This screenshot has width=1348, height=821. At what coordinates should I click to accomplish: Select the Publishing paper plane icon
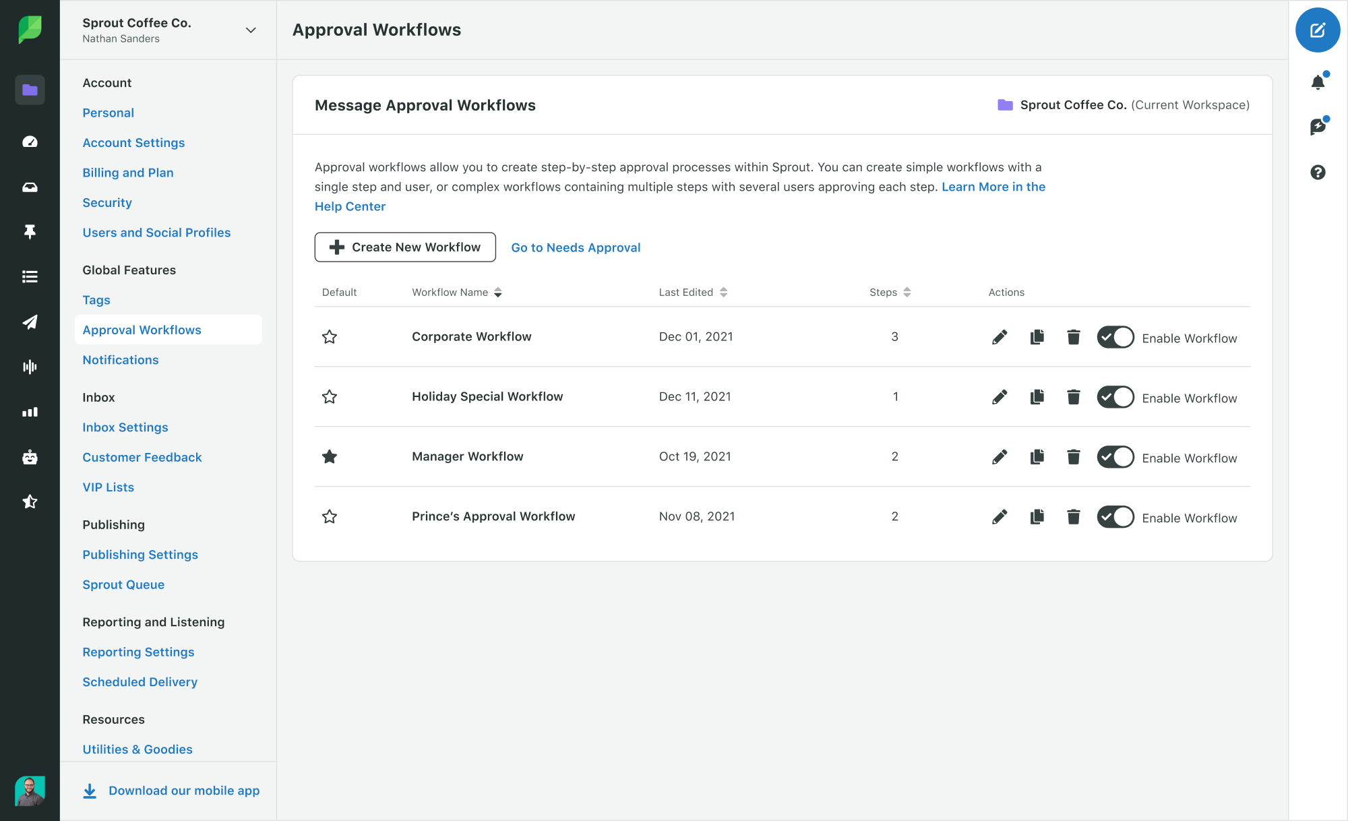[x=30, y=322]
